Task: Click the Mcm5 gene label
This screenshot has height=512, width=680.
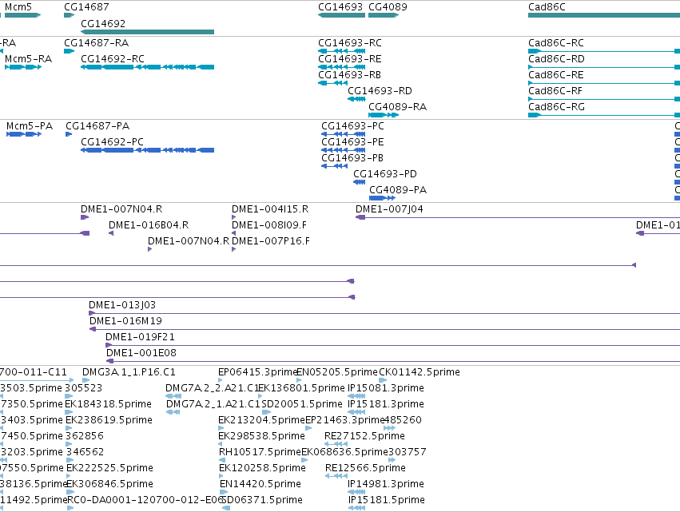Action: pos(18,7)
